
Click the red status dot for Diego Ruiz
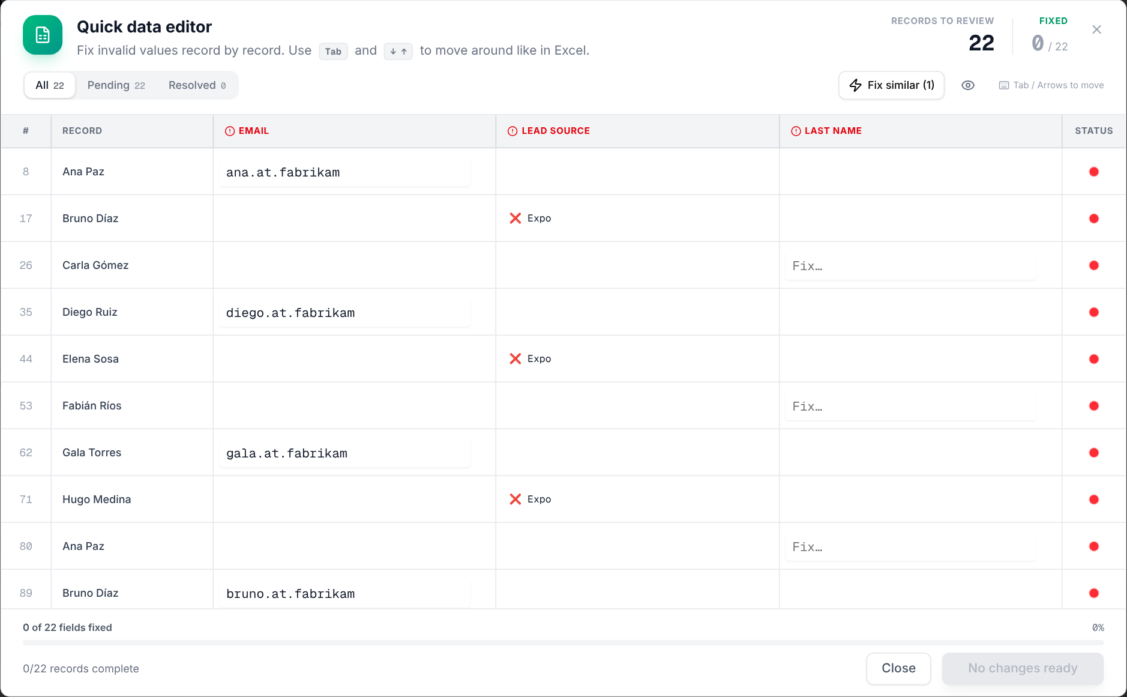[1094, 312]
